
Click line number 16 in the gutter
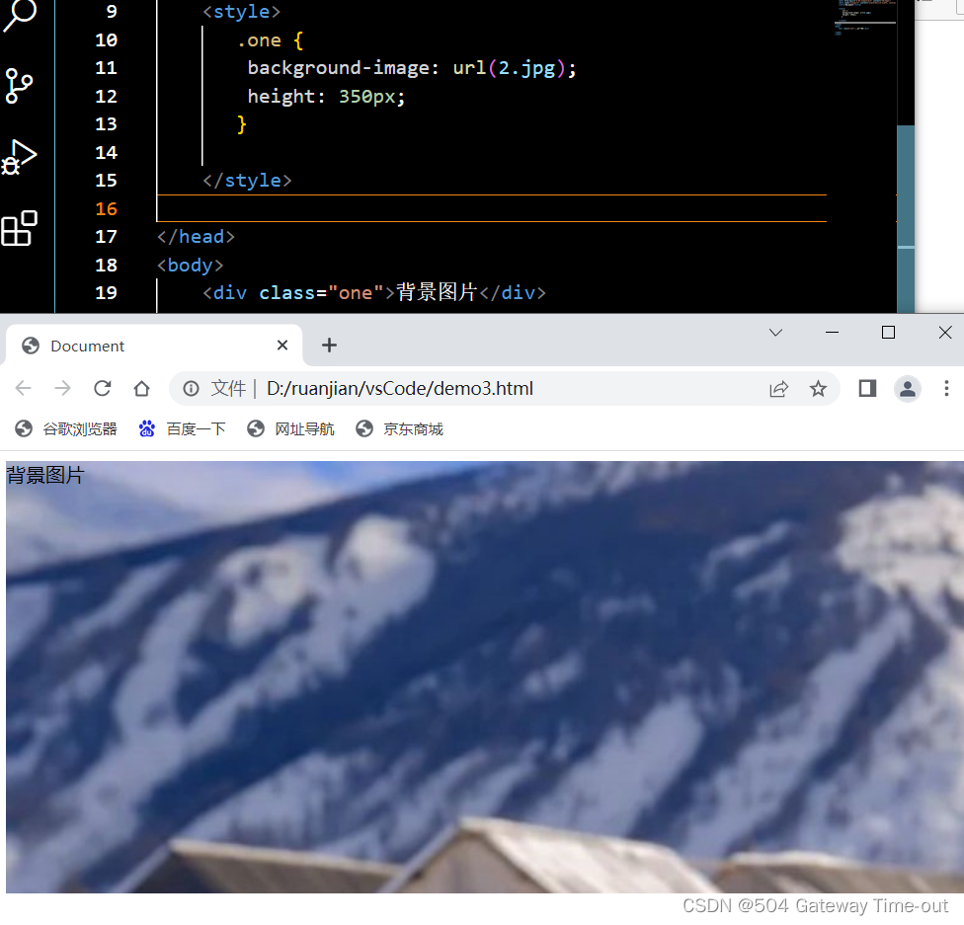[106, 209]
